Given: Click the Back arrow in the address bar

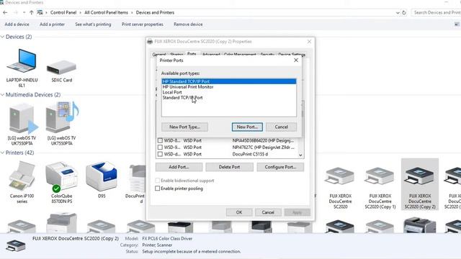Looking at the screenshot, I should pyautogui.click(x=5, y=13).
